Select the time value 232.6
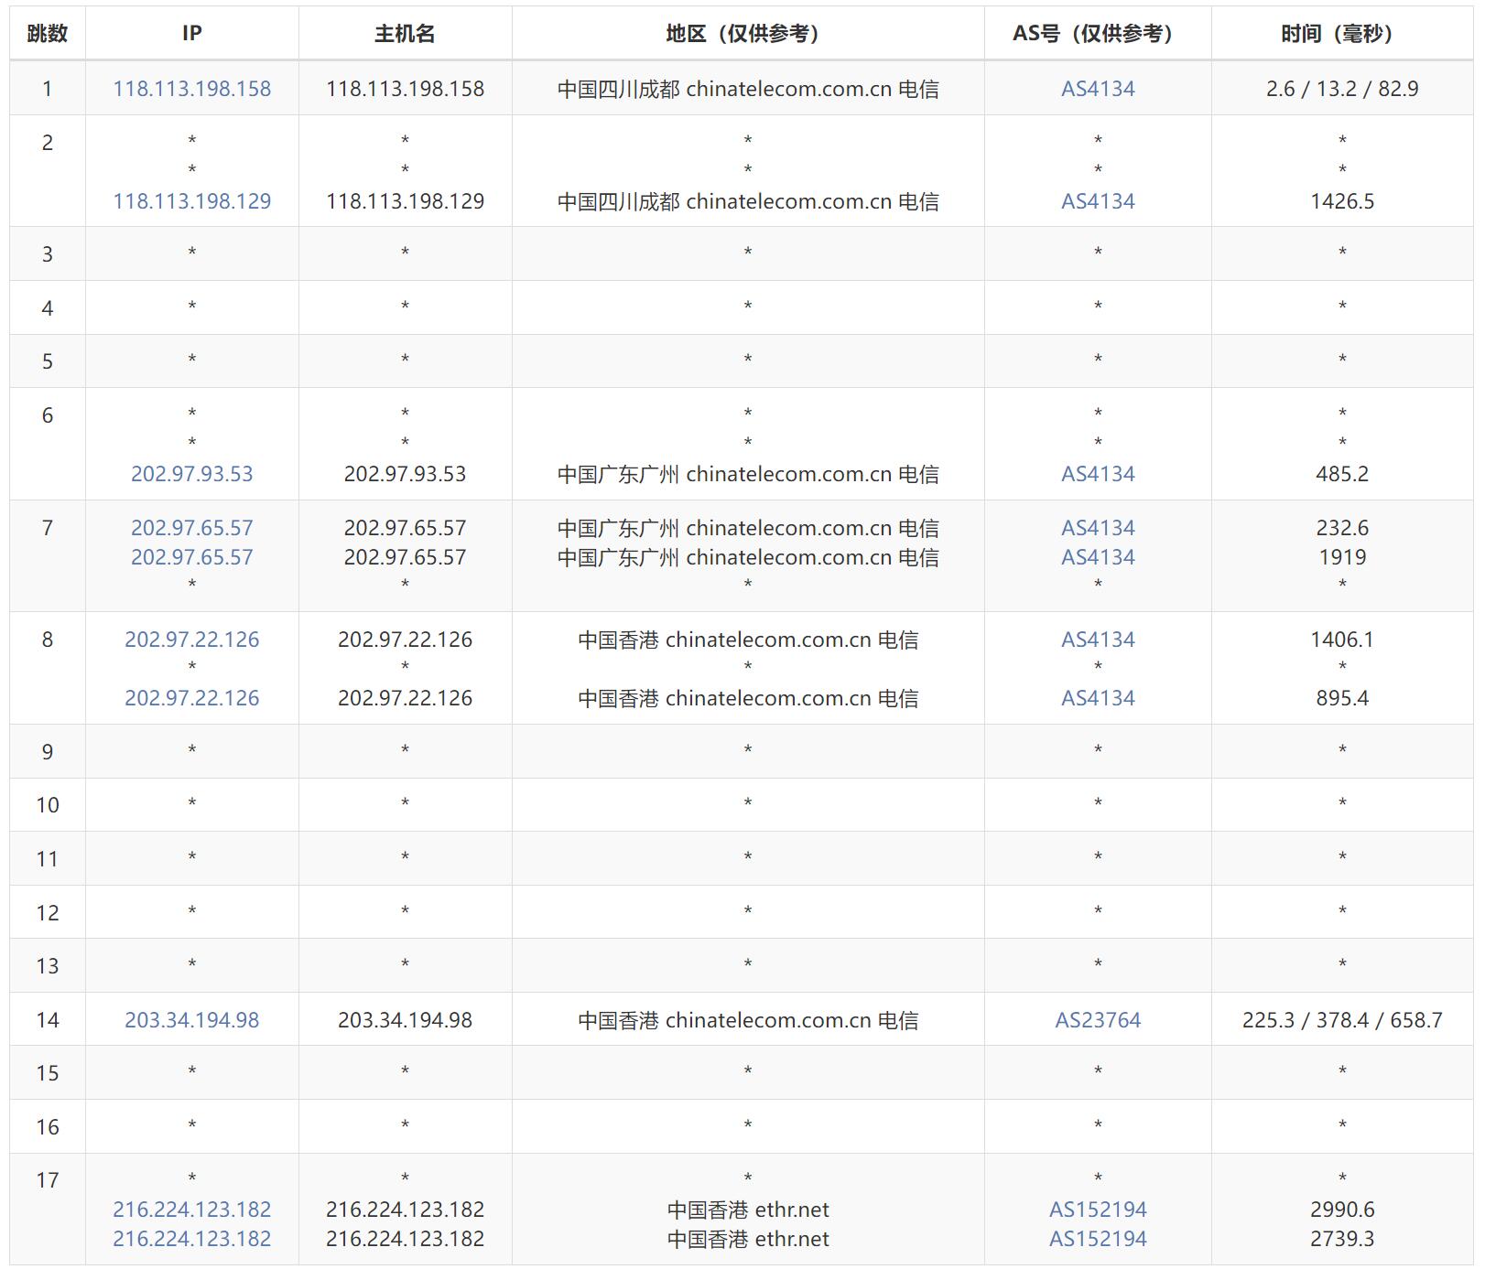 [x=1342, y=528]
